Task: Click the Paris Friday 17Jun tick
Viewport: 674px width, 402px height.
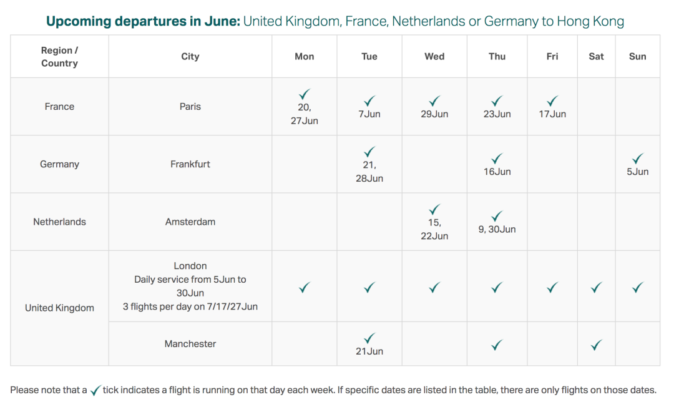Action: pos(552,101)
